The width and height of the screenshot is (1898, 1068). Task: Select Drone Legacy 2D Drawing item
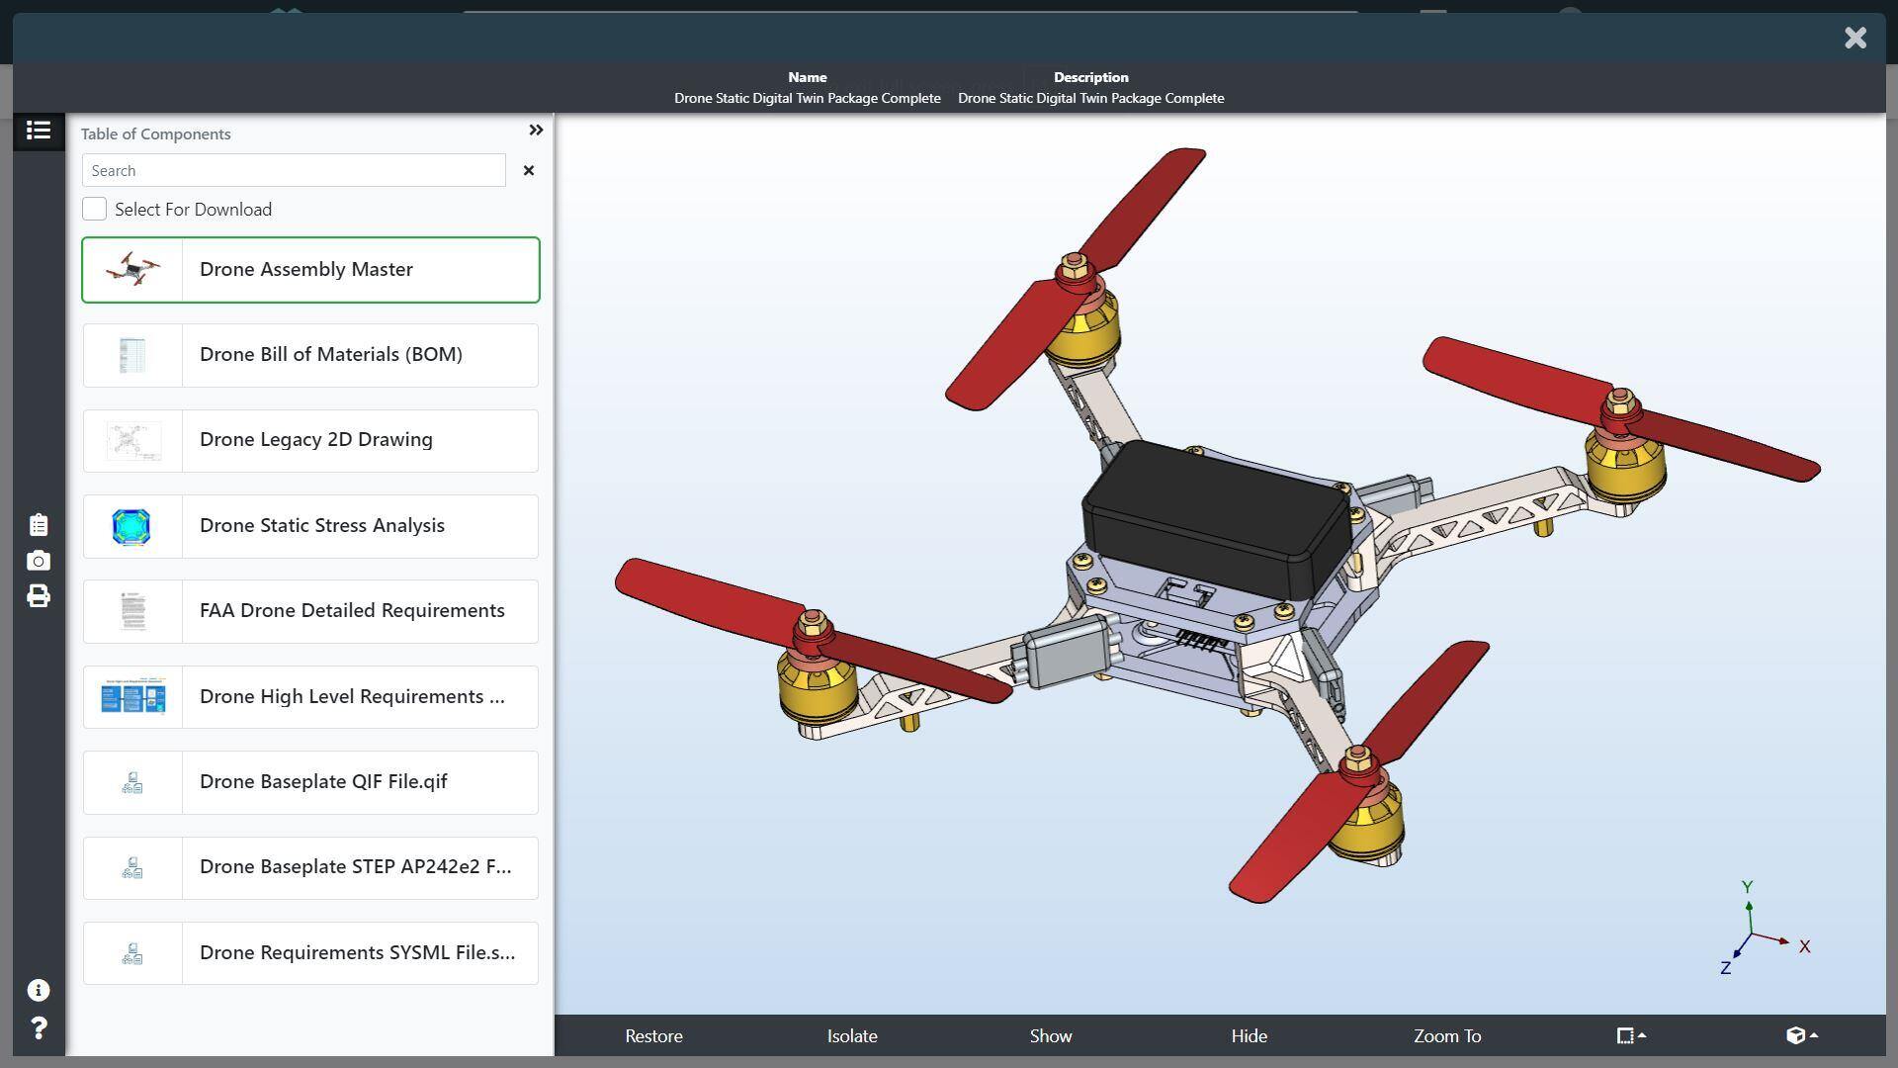click(309, 439)
